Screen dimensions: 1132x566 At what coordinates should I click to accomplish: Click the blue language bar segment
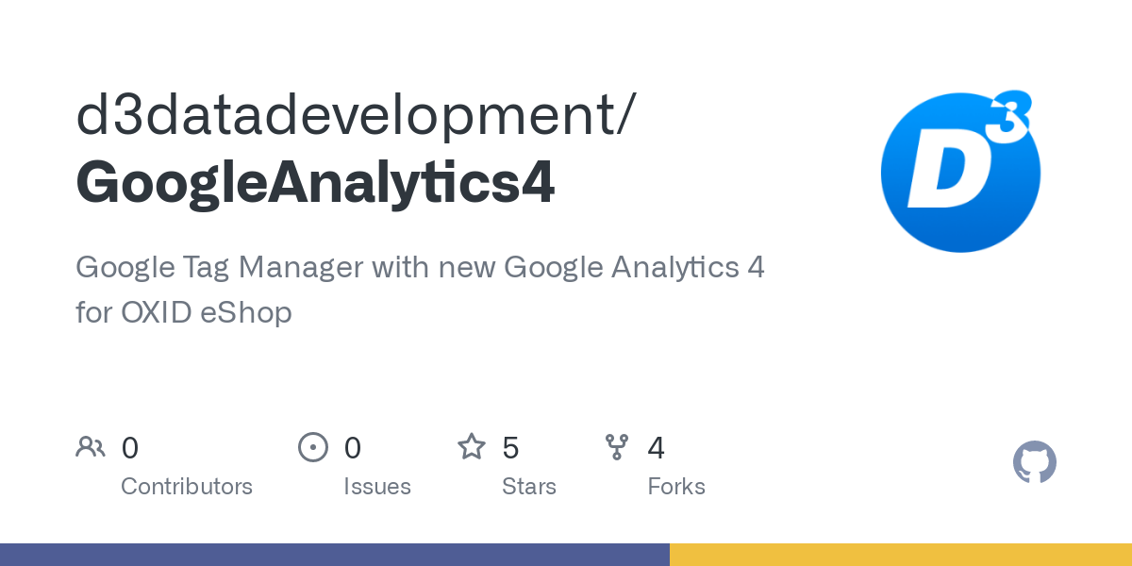coord(335,555)
